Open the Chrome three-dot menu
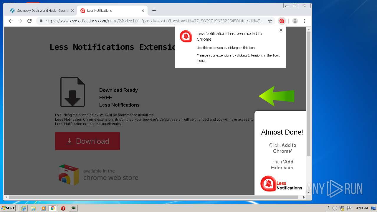The height and width of the screenshot is (212, 377). (305, 21)
